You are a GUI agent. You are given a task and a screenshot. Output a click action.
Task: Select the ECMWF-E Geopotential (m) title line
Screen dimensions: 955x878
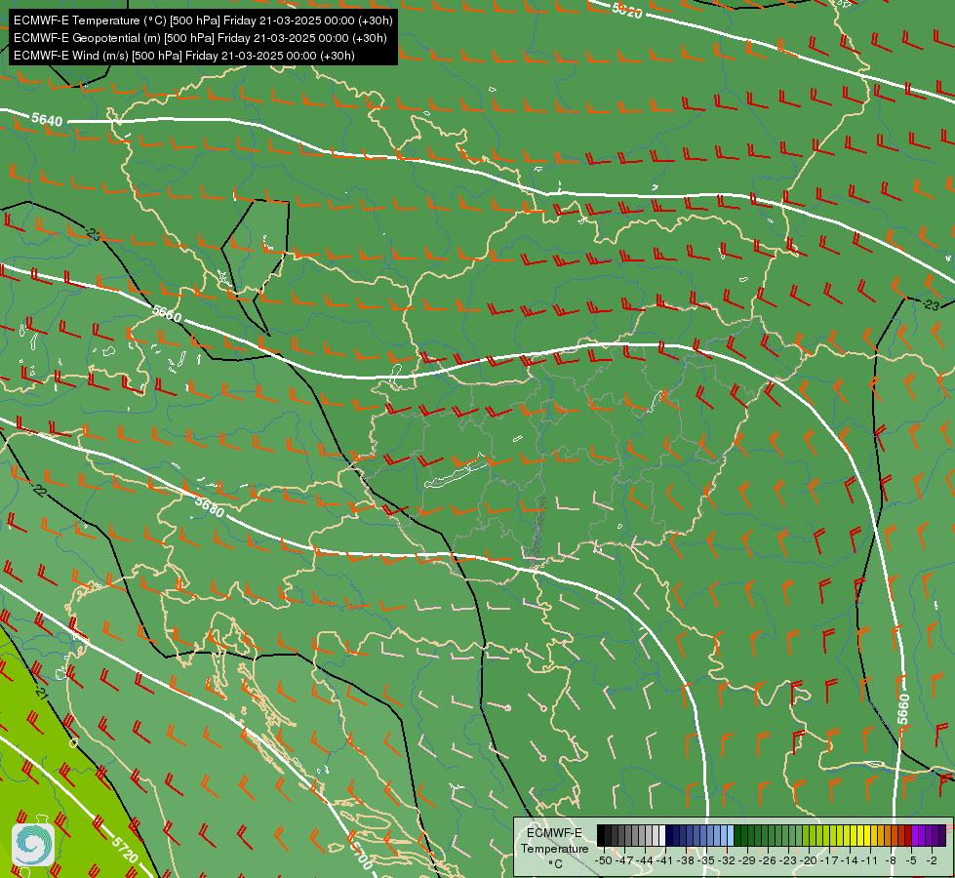coord(200,38)
